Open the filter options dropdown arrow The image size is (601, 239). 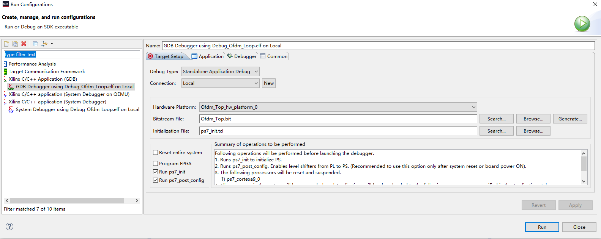pos(52,44)
